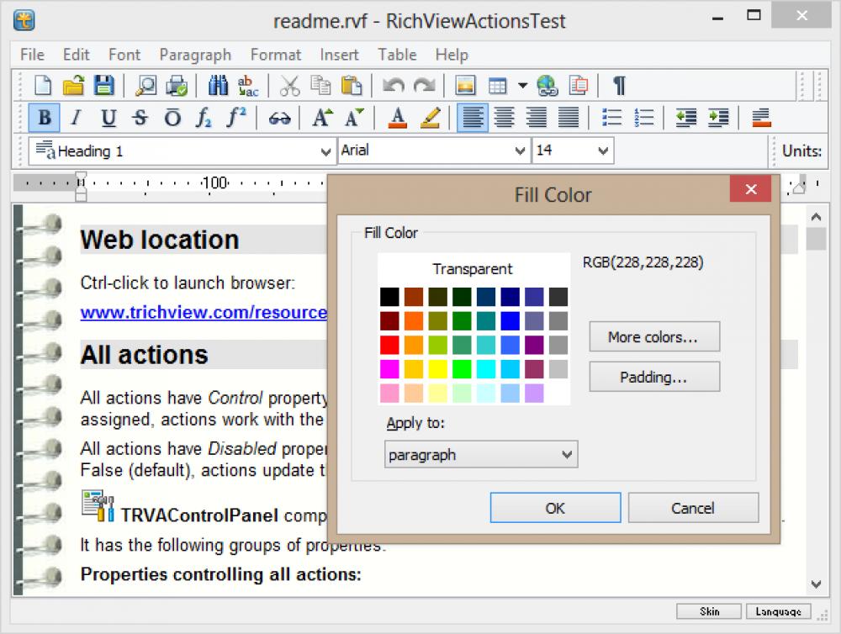
Task: Open the Paragraph menu
Action: [x=194, y=55]
